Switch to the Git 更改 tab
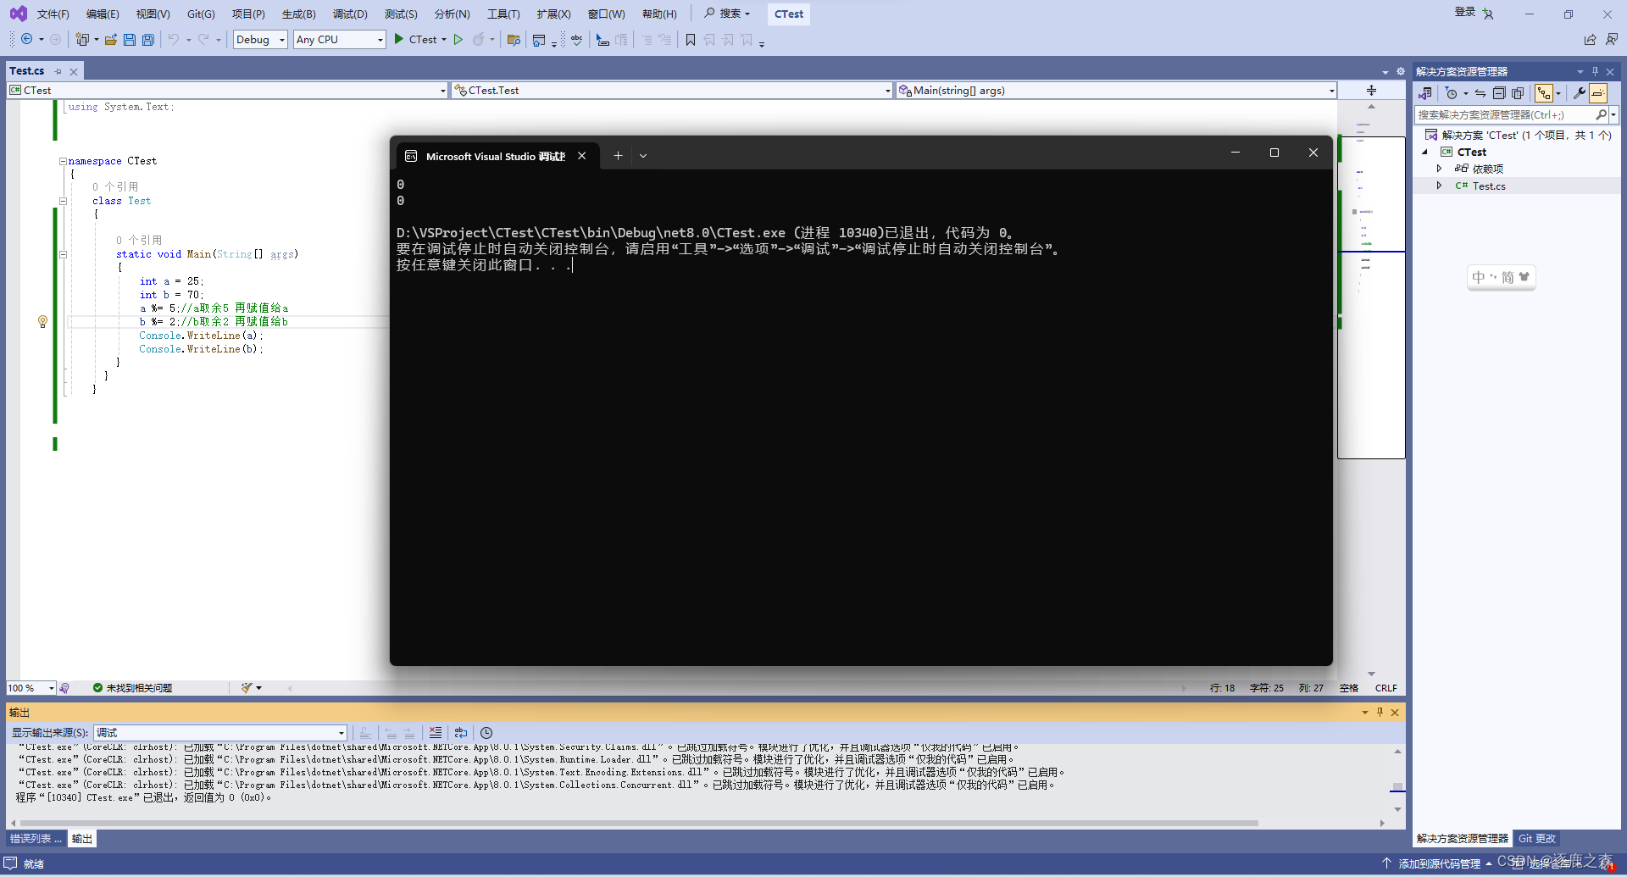This screenshot has width=1627, height=877. pos(1537,839)
